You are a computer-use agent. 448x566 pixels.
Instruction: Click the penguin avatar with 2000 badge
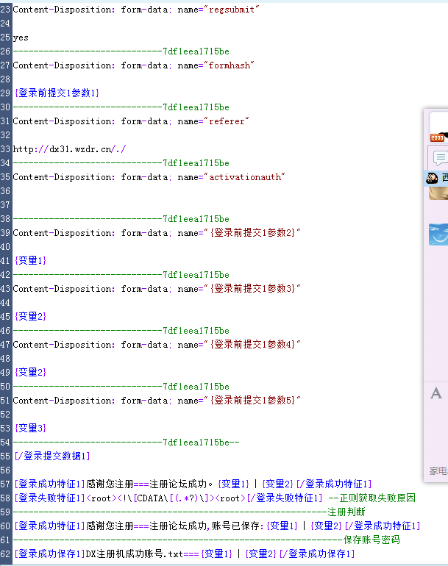click(438, 129)
